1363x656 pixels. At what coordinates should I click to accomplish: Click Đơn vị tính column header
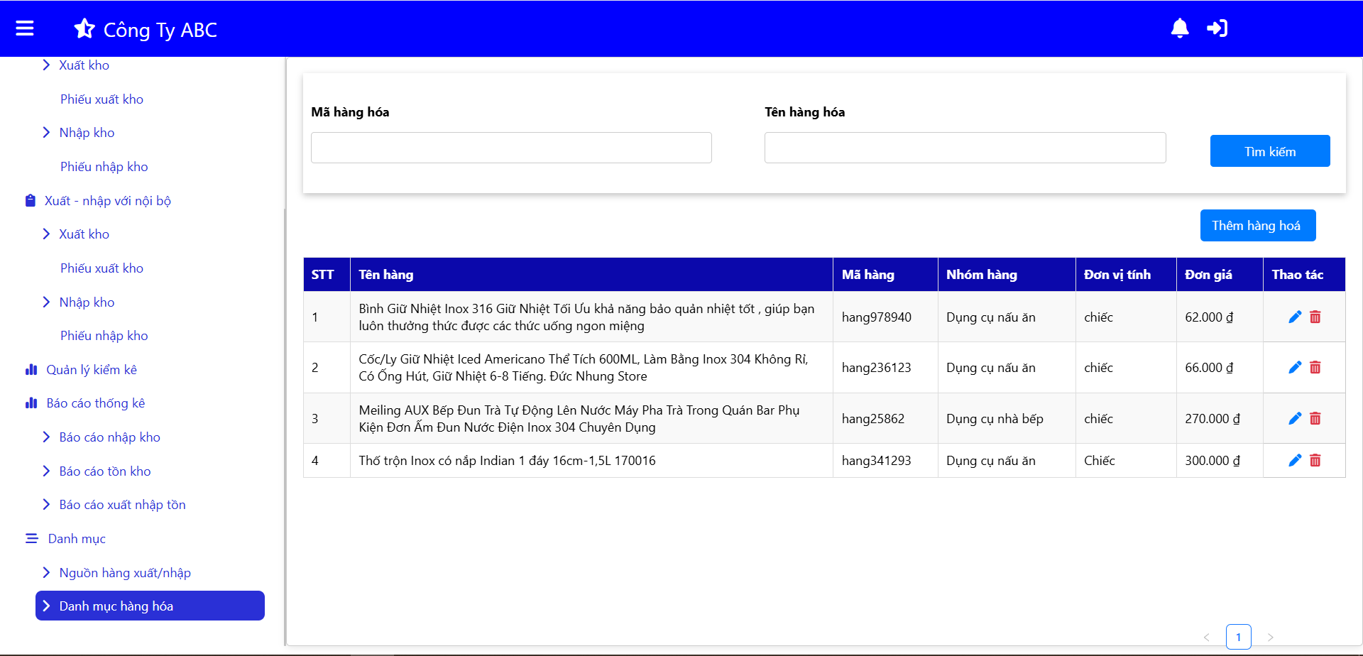pyautogui.click(x=1126, y=275)
